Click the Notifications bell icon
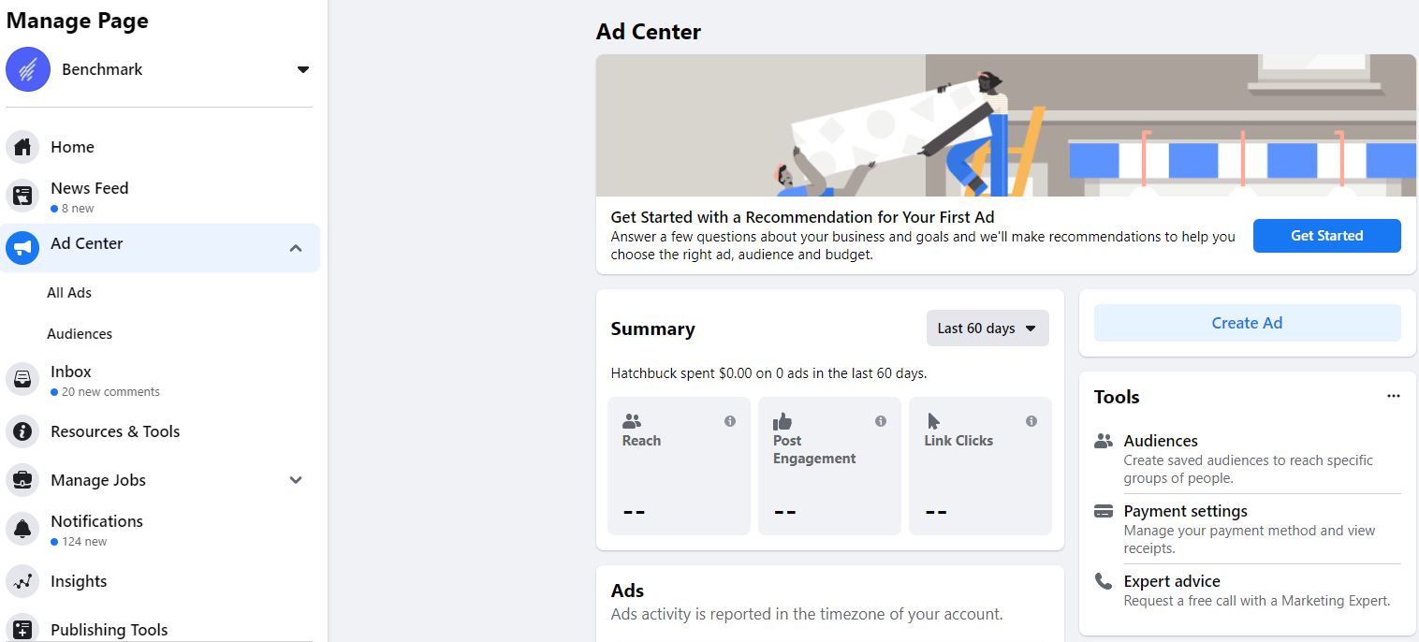 pyautogui.click(x=22, y=529)
